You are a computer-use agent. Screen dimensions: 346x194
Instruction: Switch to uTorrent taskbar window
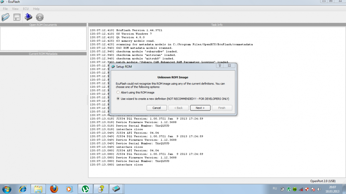[x=85, y=189]
